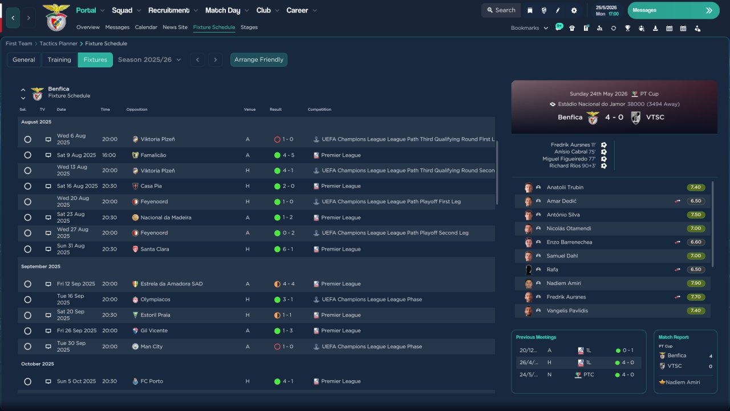This screenshot has width=730, height=411.
Task: Click the Arrange Friendly button
Action: point(259,59)
